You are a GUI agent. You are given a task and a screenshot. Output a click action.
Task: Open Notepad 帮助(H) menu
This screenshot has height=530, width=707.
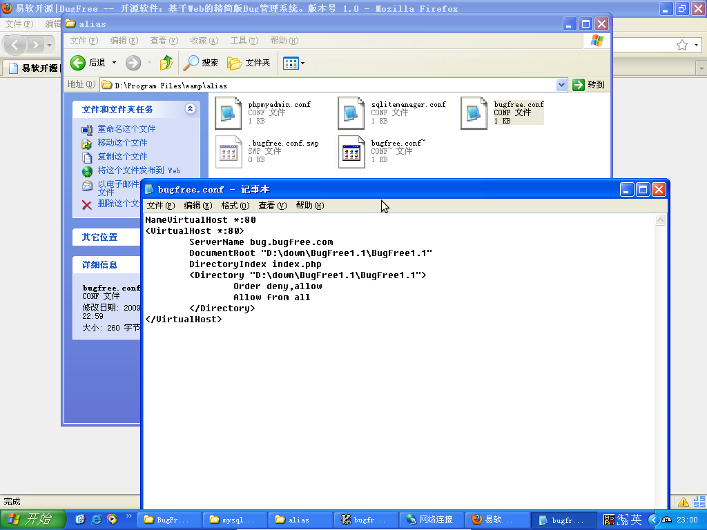(x=310, y=206)
